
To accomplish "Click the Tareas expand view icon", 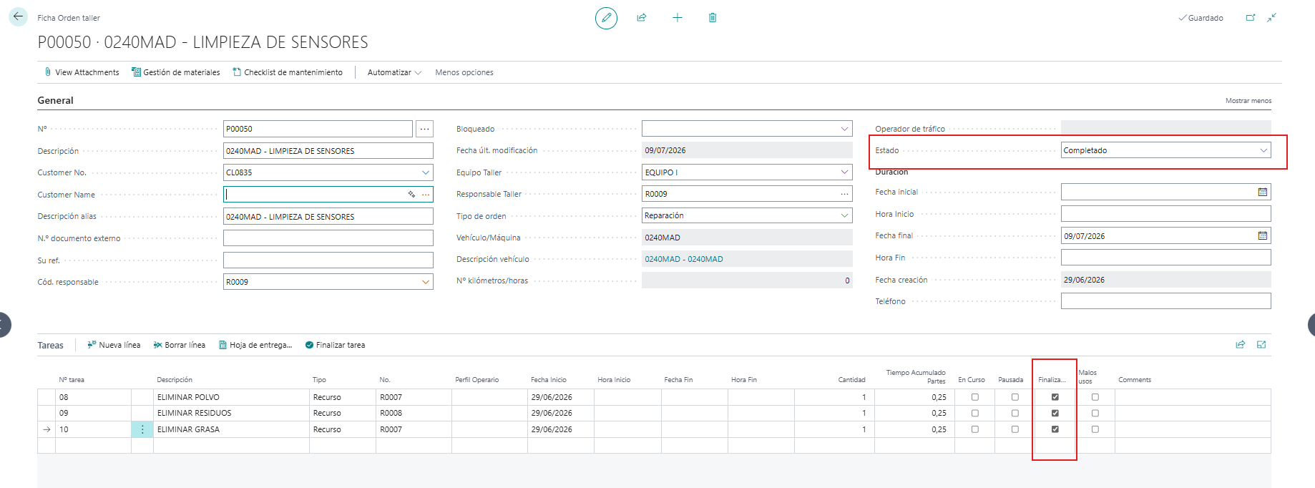I will [x=1261, y=345].
